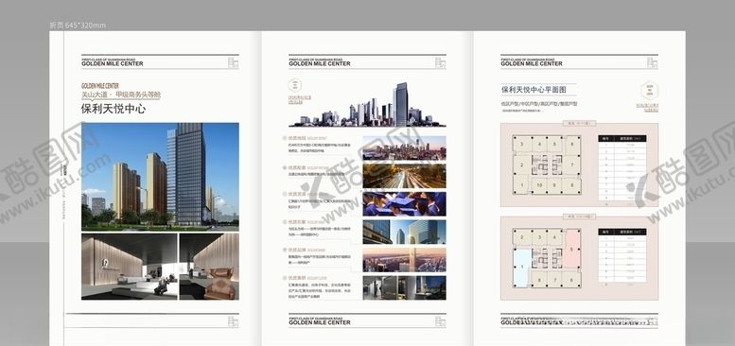
Task: Click the 保利天悦中心 title on left page
Action: click(x=114, y=110)
